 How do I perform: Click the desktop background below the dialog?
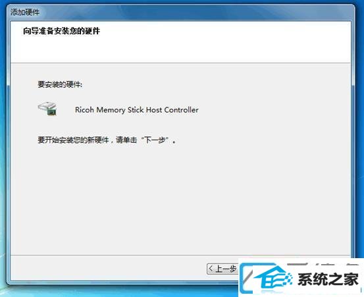[x=116, y=292]
